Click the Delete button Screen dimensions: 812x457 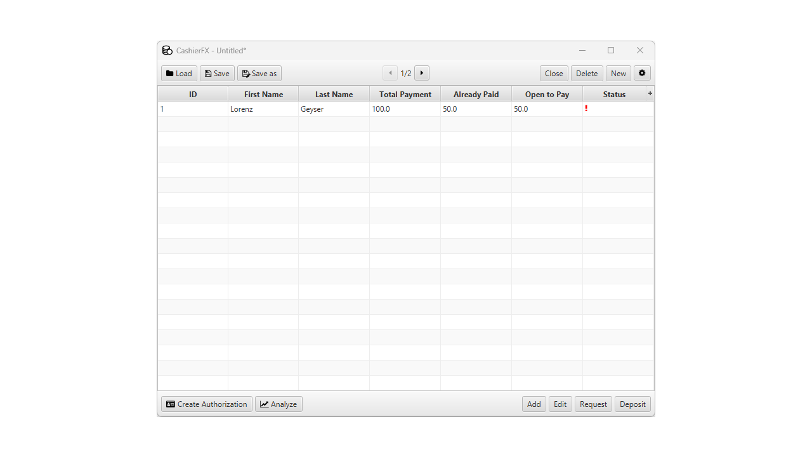[x=587, y=73]
